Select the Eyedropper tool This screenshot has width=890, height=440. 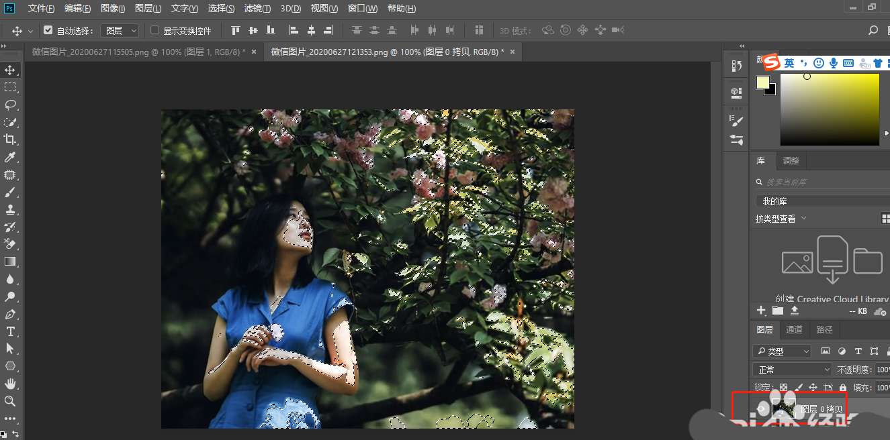click(x=10, y=157)
